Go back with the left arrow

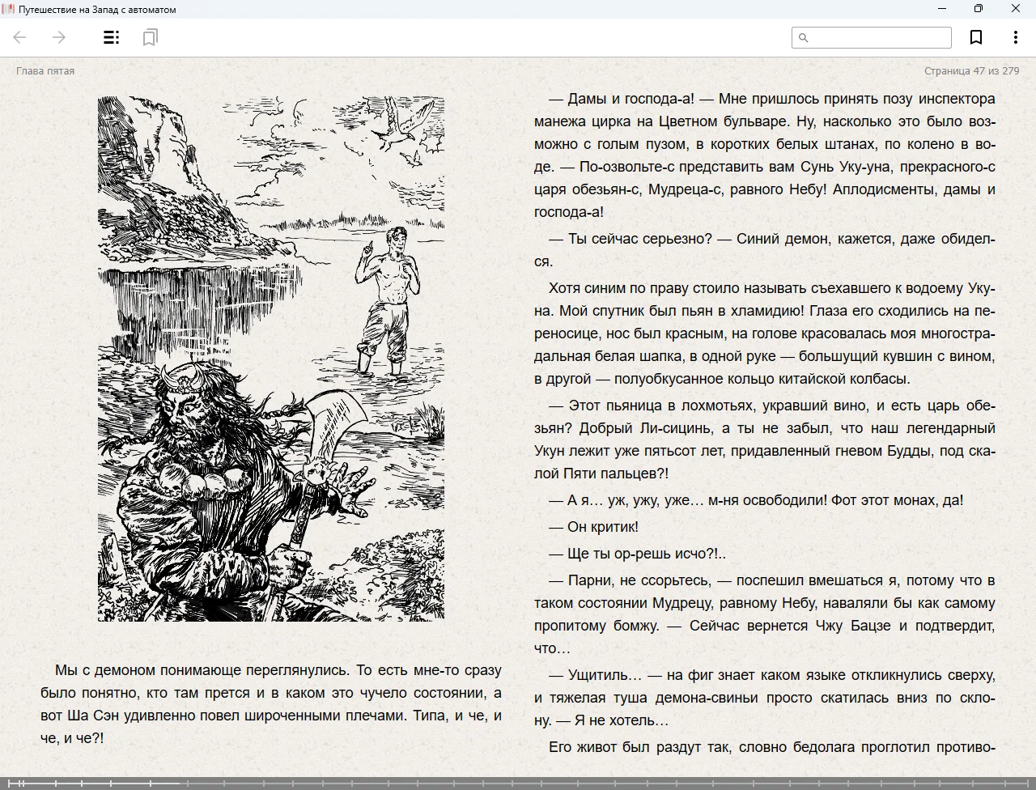20,37
